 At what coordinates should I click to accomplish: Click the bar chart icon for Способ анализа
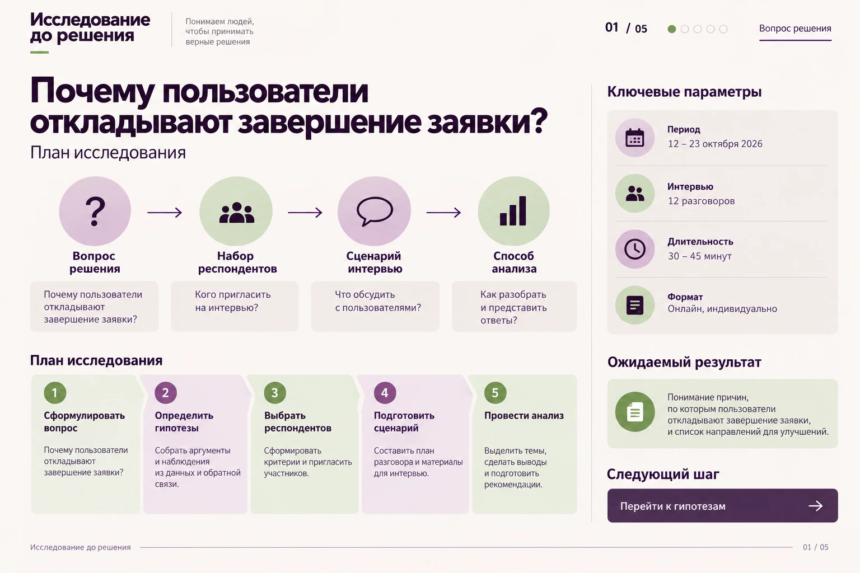point(513,211)
